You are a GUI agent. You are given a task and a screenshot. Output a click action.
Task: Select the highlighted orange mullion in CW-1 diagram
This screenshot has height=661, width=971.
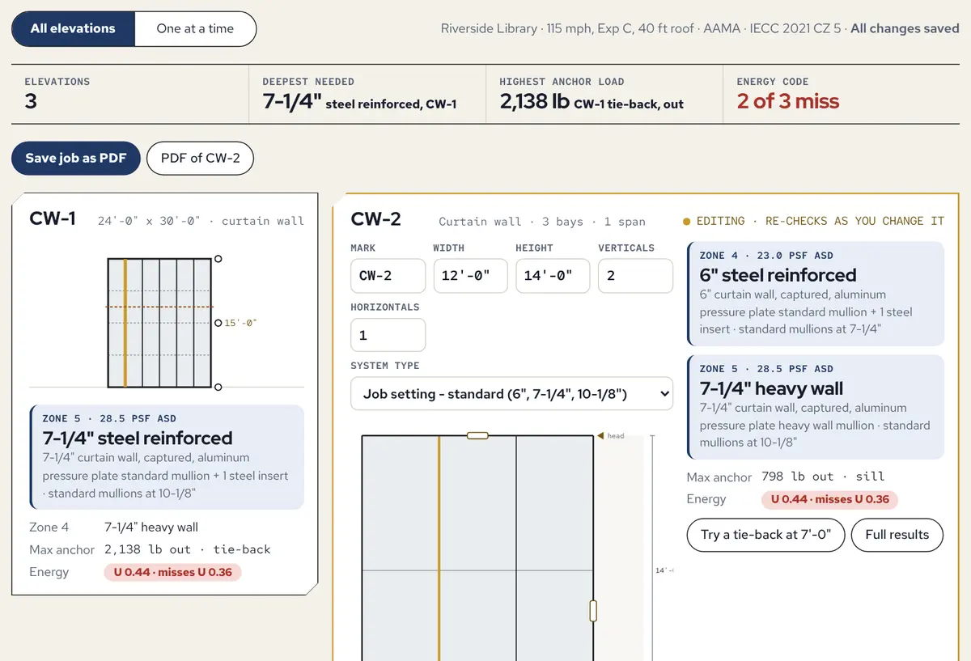tap(125, 323)
